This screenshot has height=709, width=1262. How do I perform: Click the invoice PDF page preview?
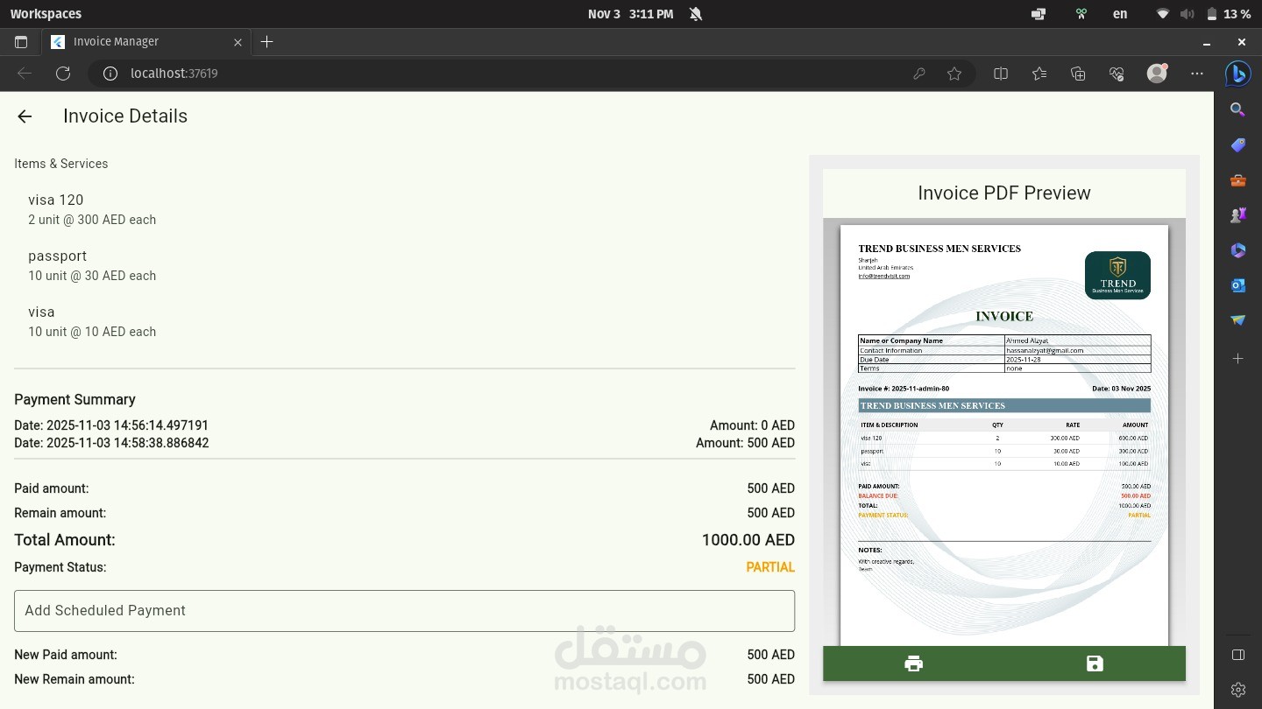pos(1004,435)
